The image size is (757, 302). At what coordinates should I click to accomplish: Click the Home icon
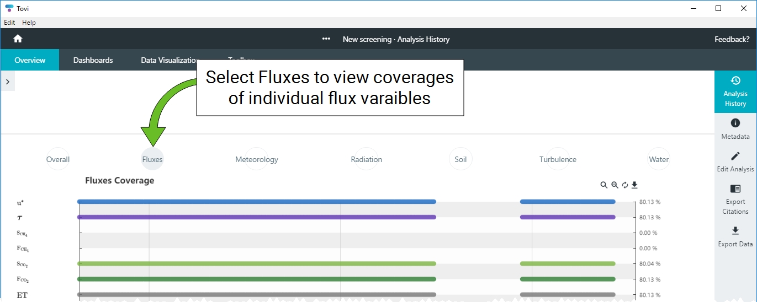pyautogui.click(x=18, y=39)
